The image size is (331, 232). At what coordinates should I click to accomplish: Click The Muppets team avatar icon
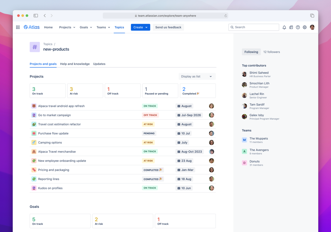tap(244, 140)
